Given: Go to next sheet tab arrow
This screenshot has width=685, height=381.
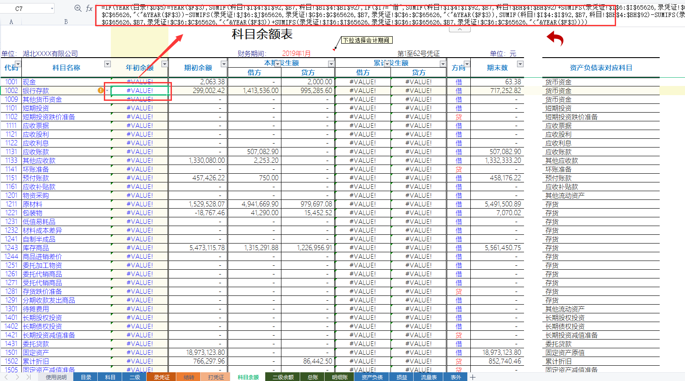Looking at the screenshot, I should (x=17, y=377).
